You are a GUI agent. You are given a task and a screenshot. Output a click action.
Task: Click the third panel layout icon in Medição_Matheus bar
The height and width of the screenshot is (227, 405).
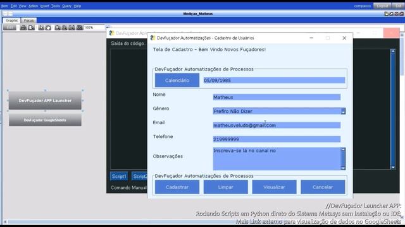tap(397, 14)
